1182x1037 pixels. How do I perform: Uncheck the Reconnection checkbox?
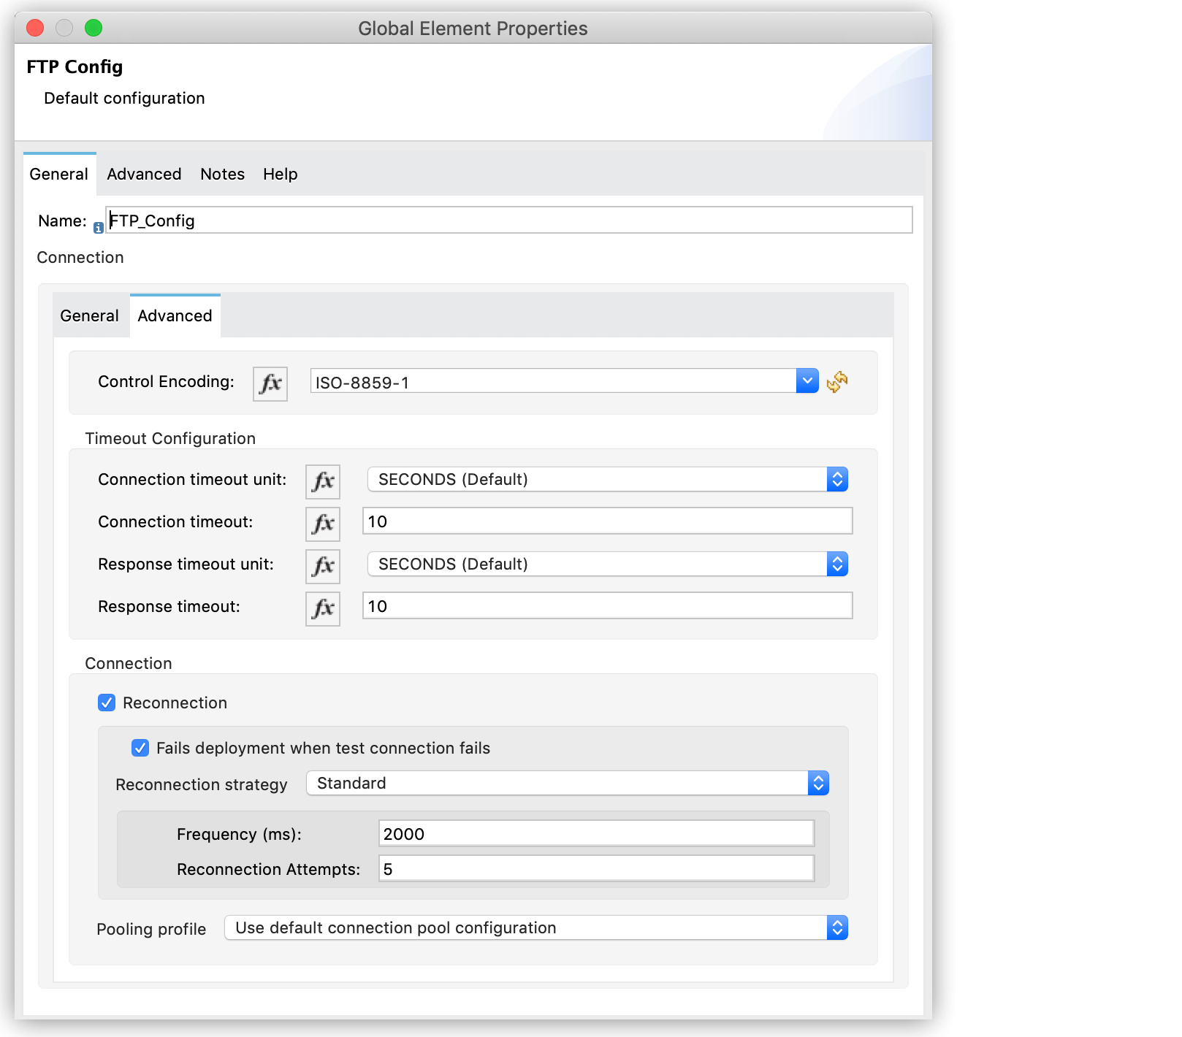tap(107, 703)
